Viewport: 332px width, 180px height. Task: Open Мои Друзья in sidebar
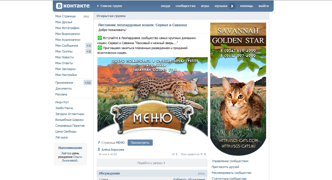[64, 22]
